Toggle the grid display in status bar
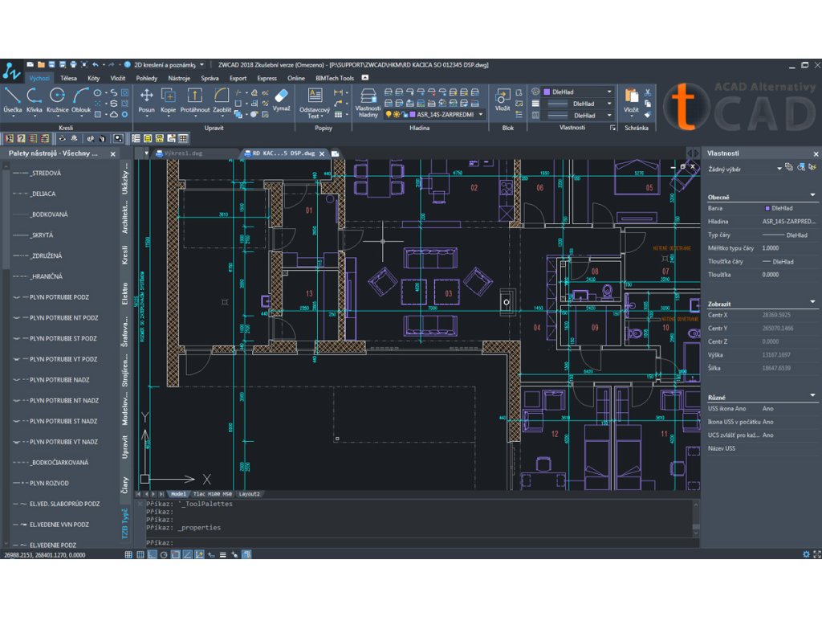 141,554
